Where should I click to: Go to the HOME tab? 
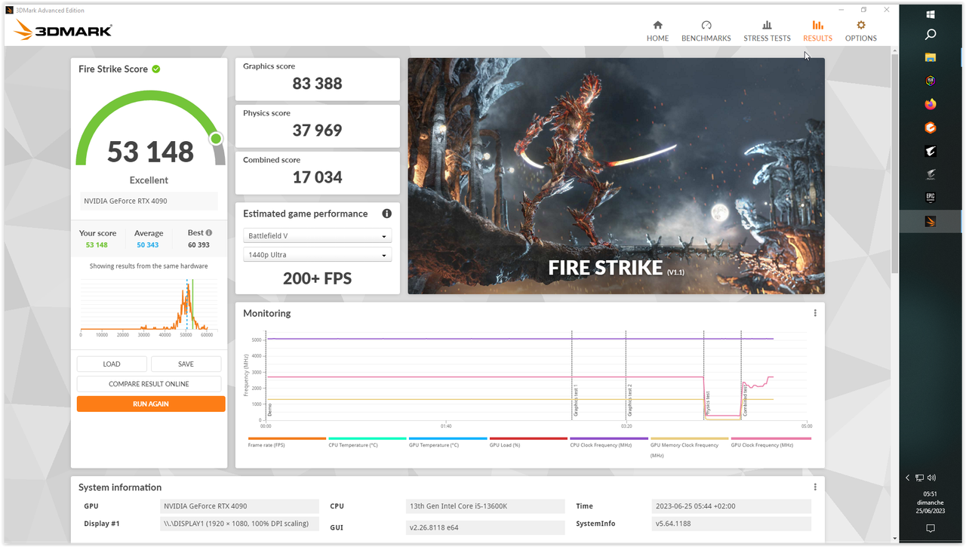pos(657,31)
